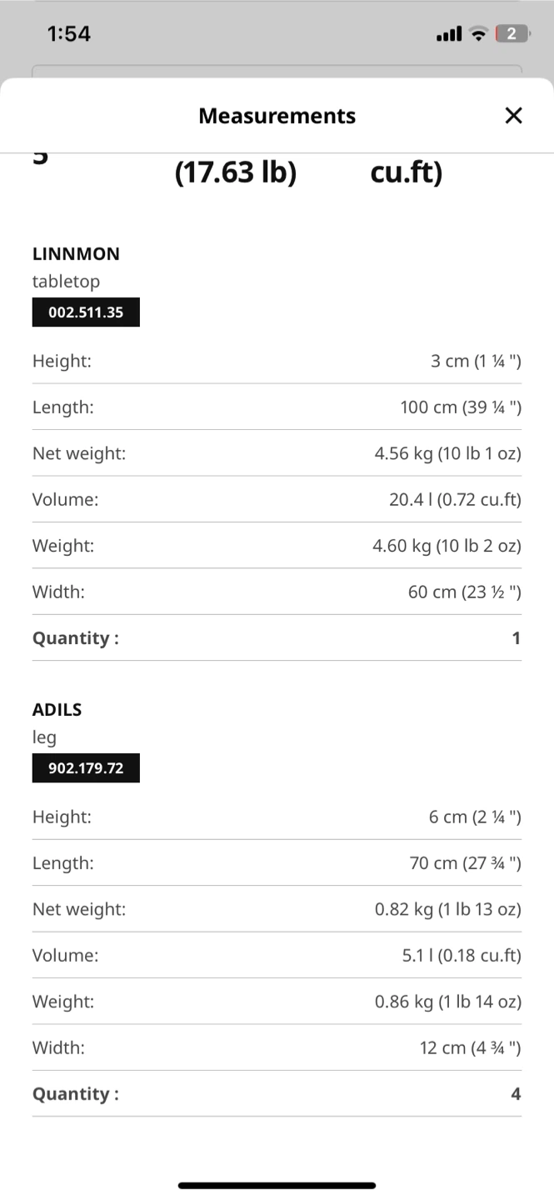
Task: Tap the LINNMON Quantity row
Action: 277,638
